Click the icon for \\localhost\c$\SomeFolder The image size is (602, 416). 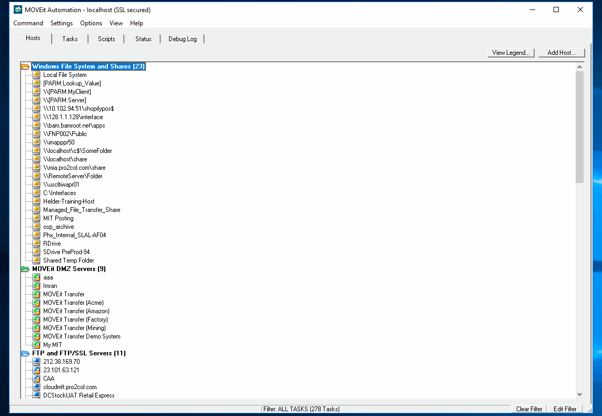pyautogui.click(x=36, y=151)
